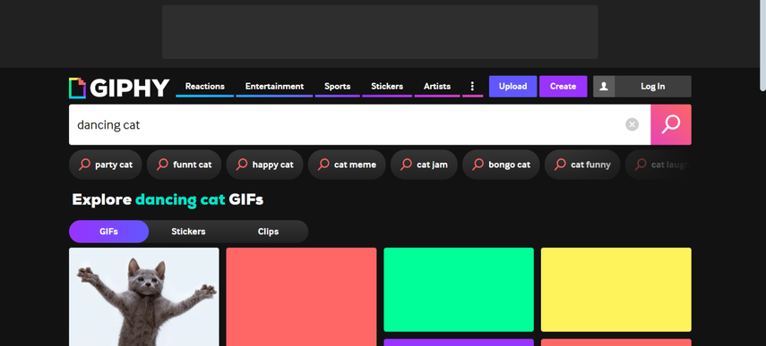Click the magnifier icon in the cat jam chip
The width and height of the screenshot is (766, 346).
coord(406,165)
